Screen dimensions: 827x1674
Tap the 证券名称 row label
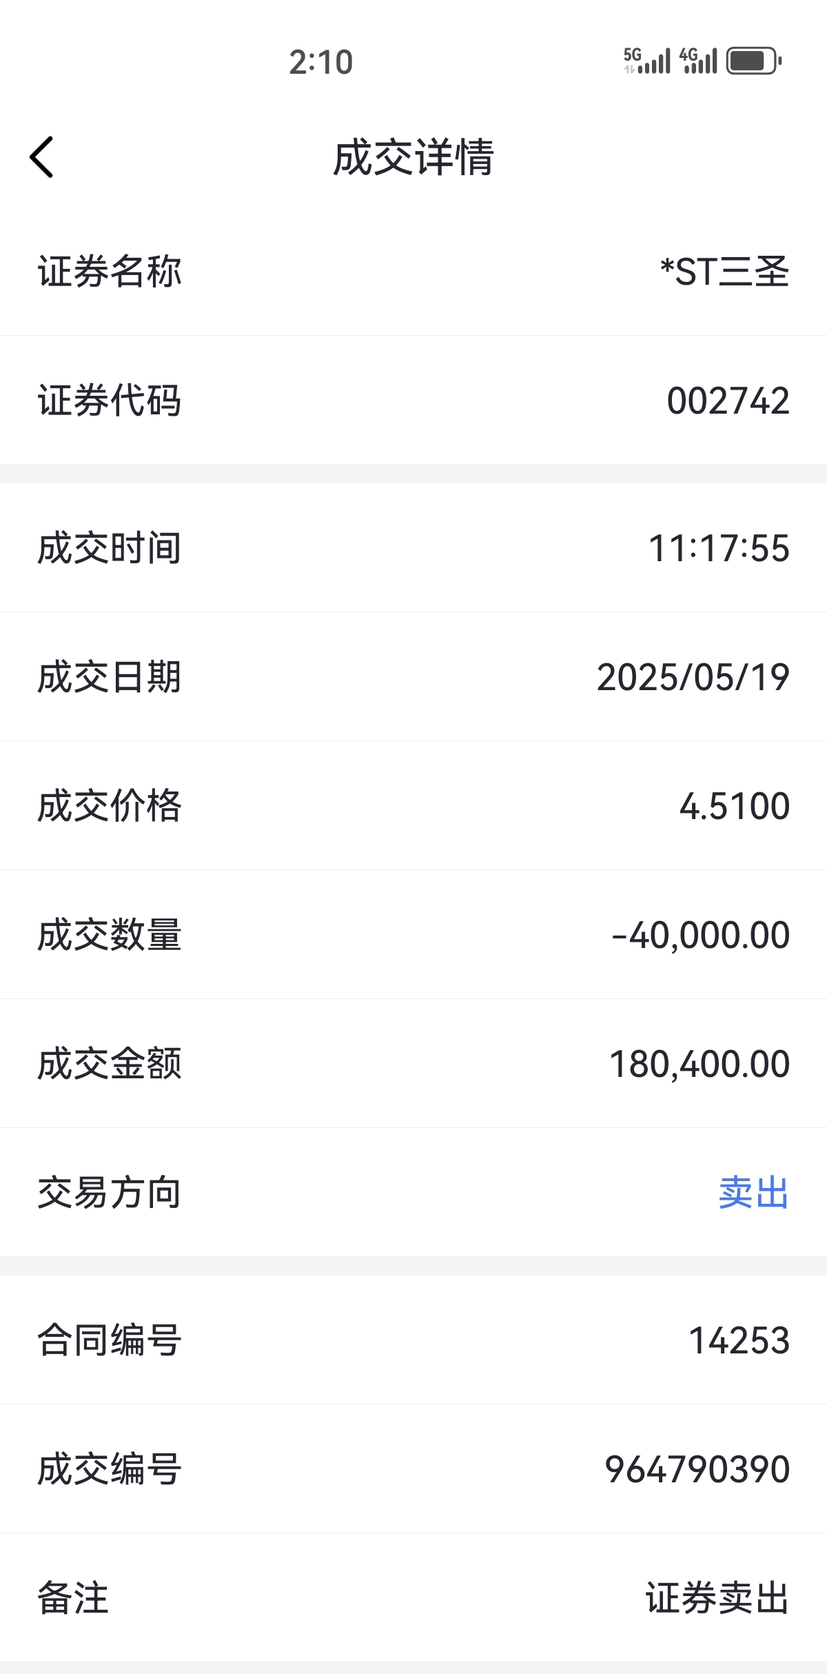pyautogui.click(x=110, y=272)
